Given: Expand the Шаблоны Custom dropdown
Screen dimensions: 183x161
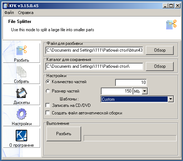Looking at the screenshot, I should click(x=170, y=99).
